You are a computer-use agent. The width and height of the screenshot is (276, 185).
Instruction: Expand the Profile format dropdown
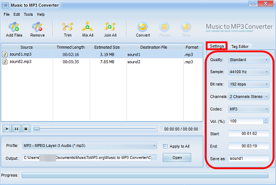(x=90, y=146)
